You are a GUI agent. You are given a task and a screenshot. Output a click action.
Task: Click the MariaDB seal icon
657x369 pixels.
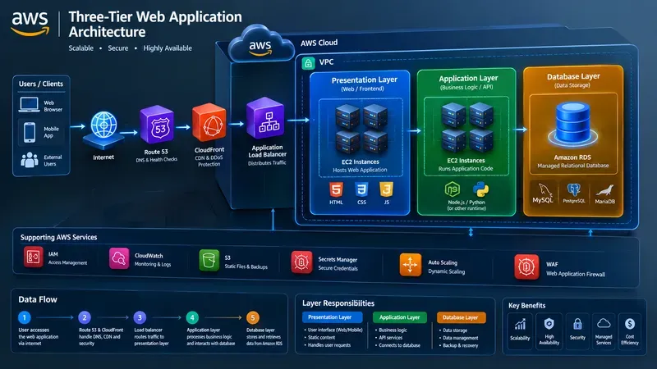pyautogui.click(x=604, y=190)
